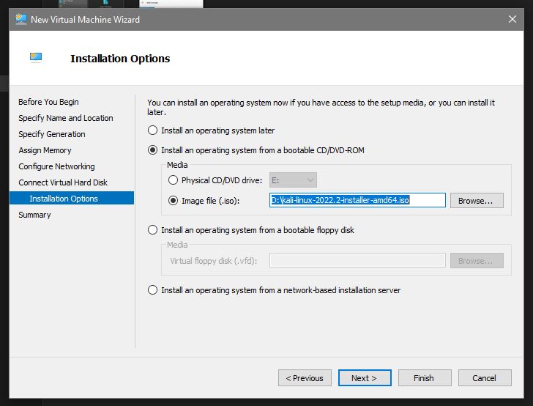Go to the Before You Begin step

[48, 102]
